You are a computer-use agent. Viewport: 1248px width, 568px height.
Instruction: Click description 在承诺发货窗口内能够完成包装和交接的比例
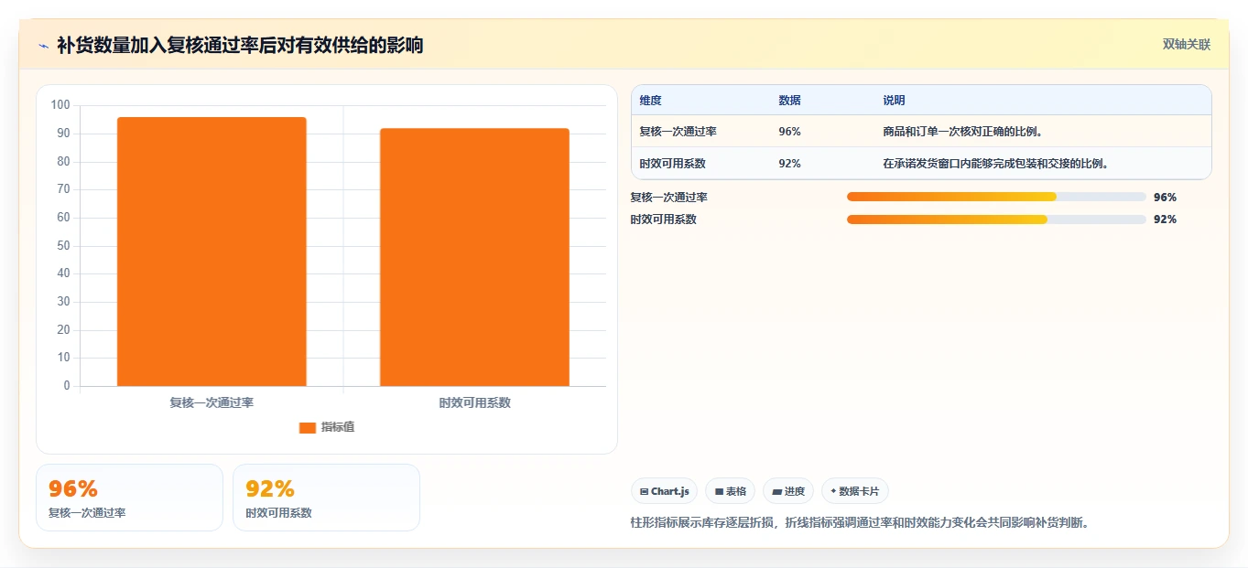[996, 164]
